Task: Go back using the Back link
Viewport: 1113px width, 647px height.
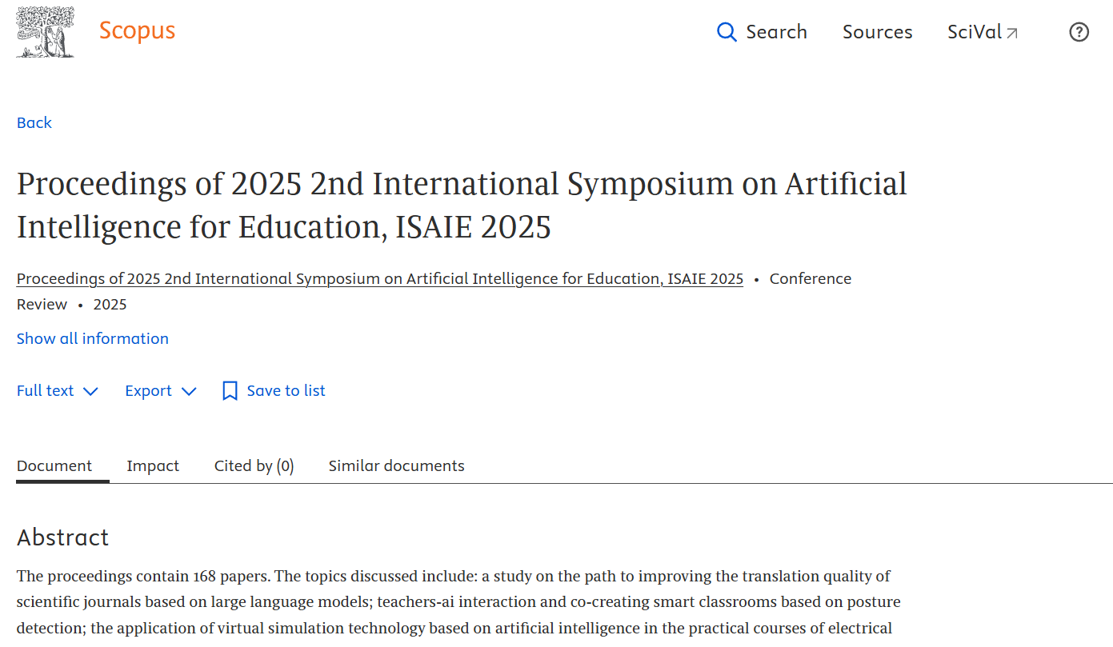Action: click(x=34, y=122)
